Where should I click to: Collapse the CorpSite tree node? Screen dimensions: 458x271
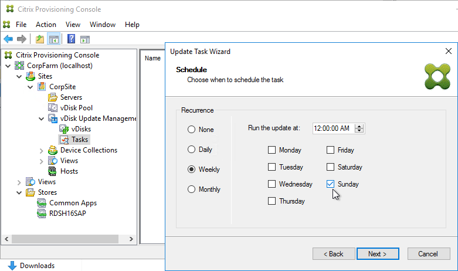tap(30, 87)
